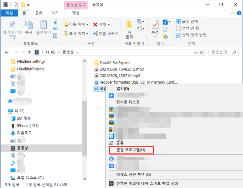
Task: Click the cloud upload icon in context menu
Action: (111, 159)
